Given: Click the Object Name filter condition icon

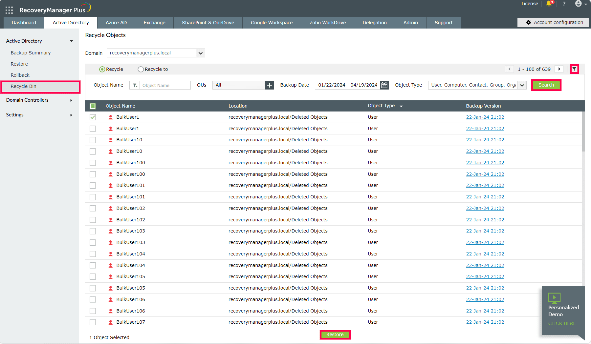Looking at the screenshot, I should point(135,85).
